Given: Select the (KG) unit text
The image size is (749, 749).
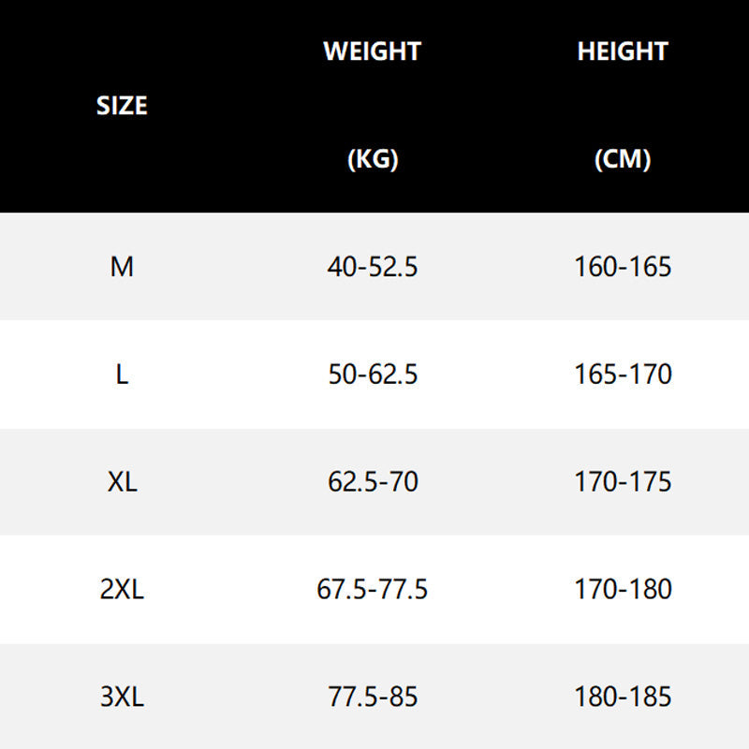Looking at the screenshot, I should click(x=373, y=159).
